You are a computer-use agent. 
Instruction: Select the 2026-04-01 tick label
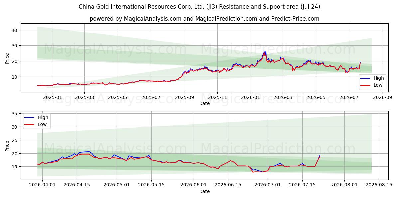pyautogui.click(x=42, y=185)
